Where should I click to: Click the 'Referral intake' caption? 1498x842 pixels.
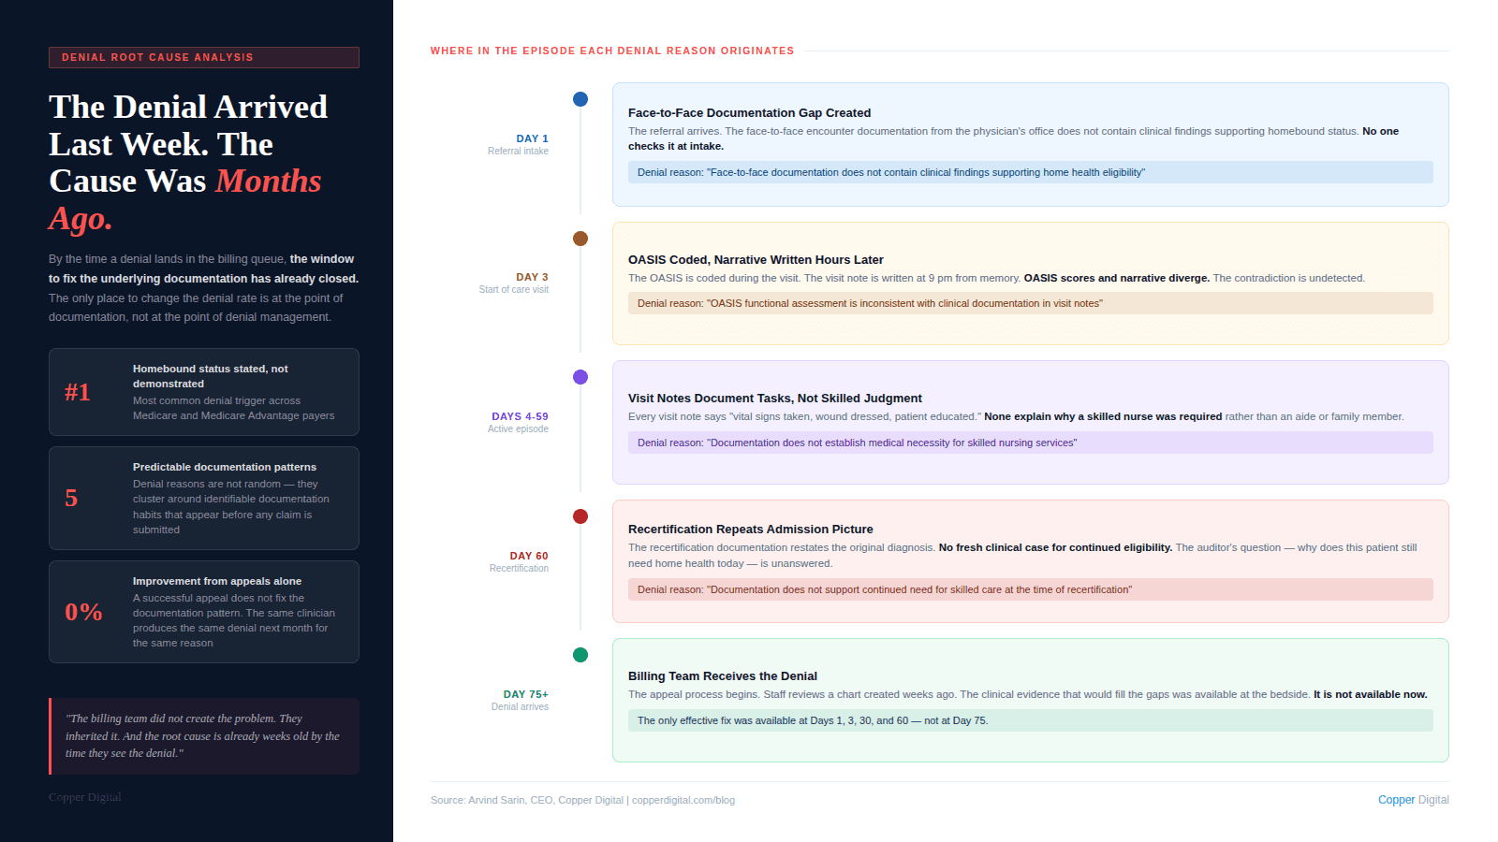coord(518,151)
